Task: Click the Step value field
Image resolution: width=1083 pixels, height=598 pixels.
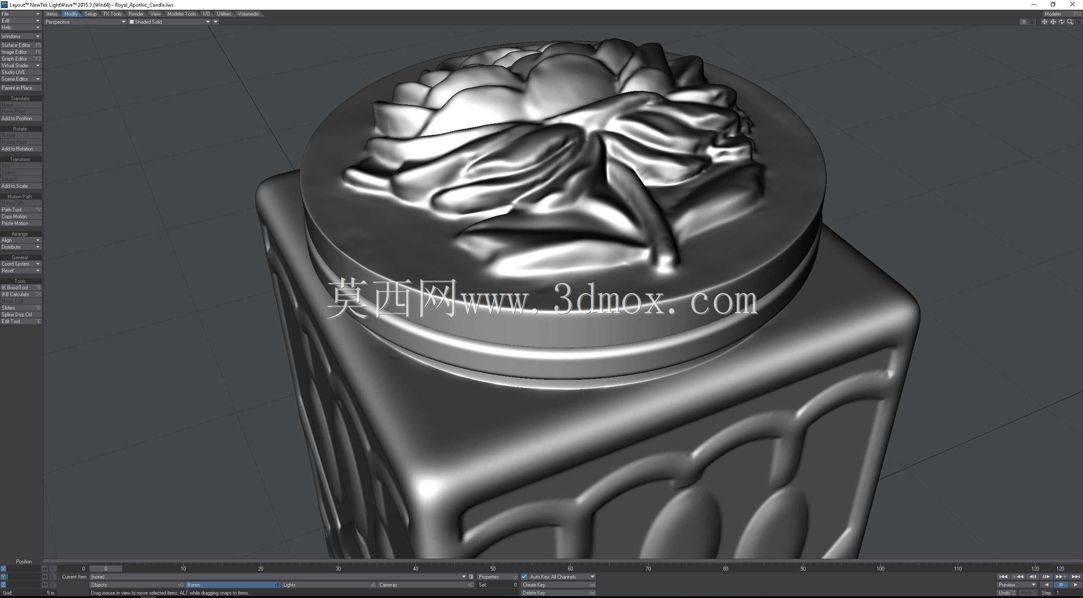Action: point(1068,593)
